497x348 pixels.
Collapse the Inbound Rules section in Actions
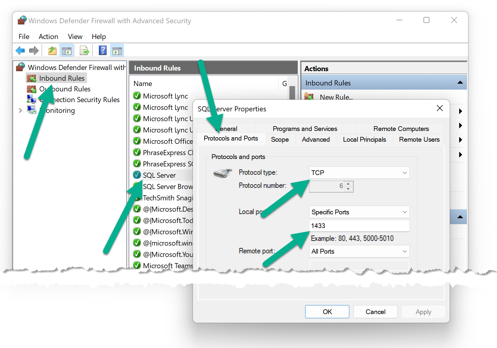(x=460, y=82)
